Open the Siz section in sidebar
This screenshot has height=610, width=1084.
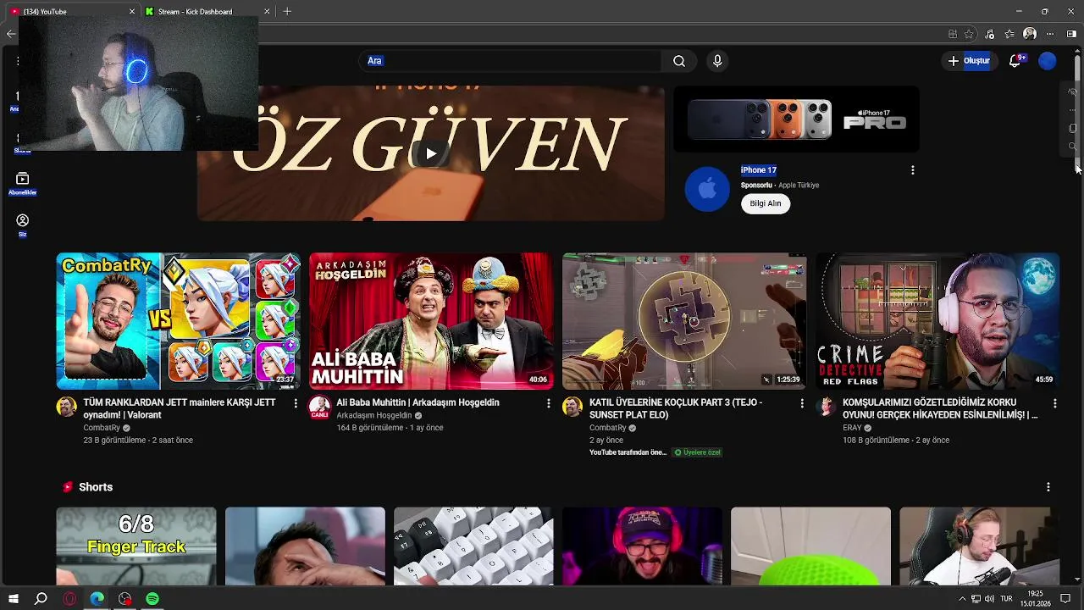23,225
